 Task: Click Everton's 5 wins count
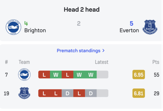(132, 23)
